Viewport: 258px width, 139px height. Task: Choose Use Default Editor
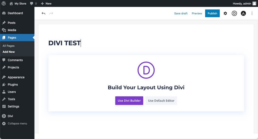click(x=161, y=101)
